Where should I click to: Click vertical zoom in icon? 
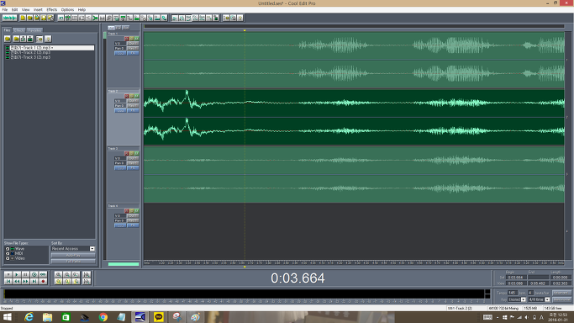(x=87, y=274)
